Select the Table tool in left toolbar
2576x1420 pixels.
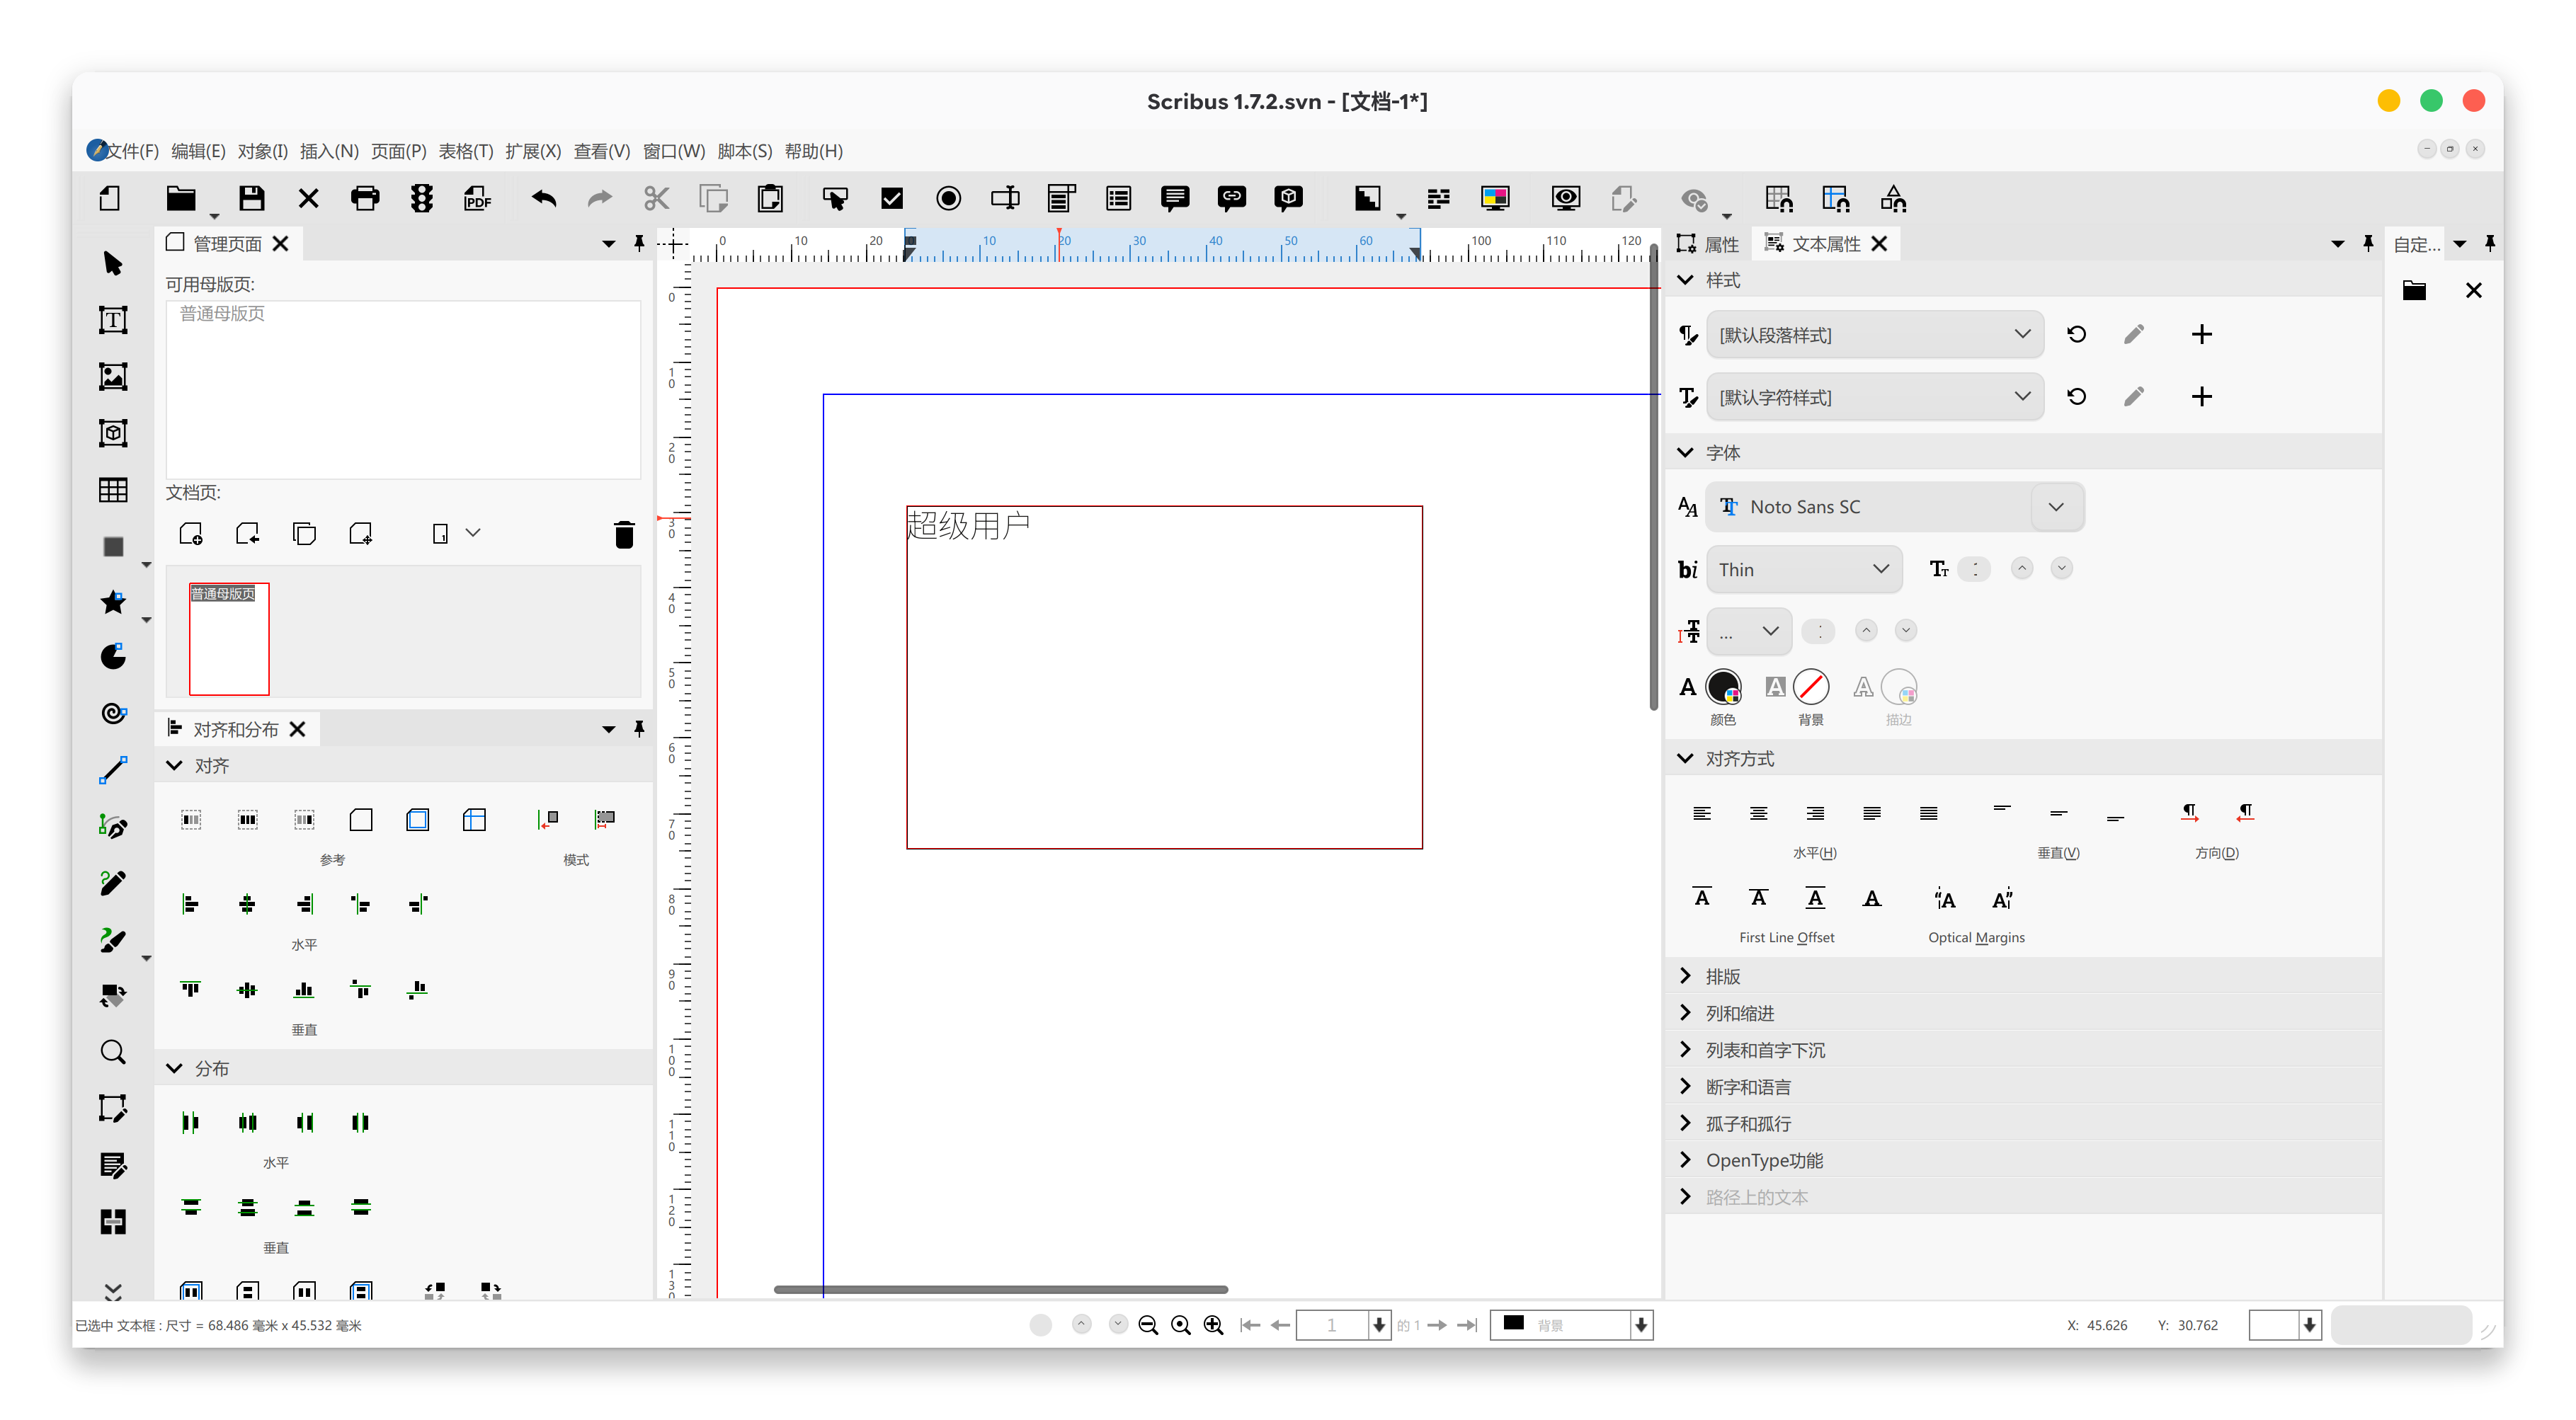[113, 489]
